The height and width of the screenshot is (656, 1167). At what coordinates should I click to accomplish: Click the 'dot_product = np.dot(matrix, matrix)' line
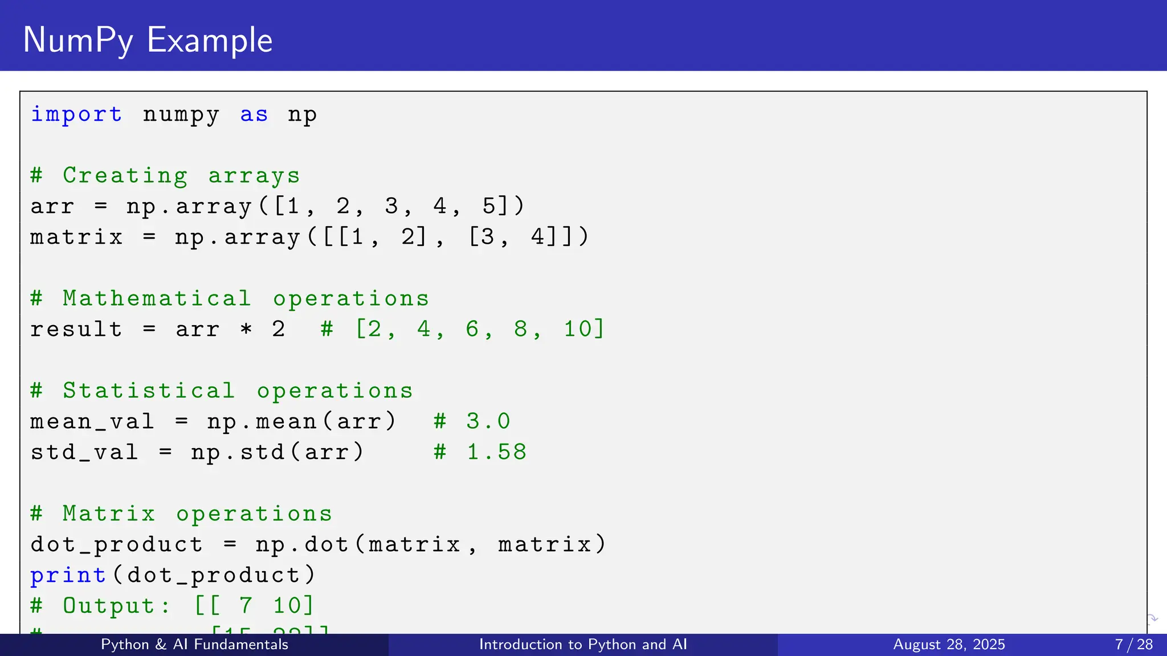click(319, 545)
